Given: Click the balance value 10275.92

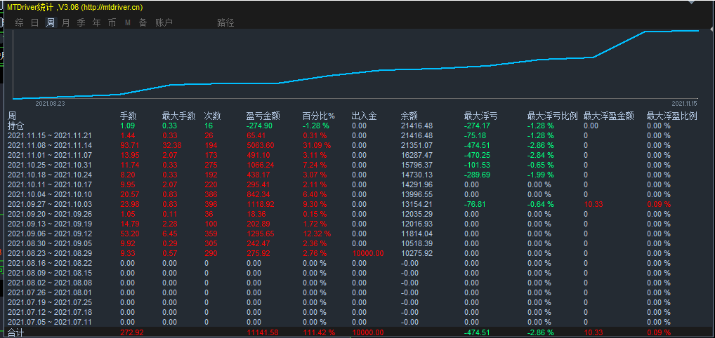Looking at the screenshot, I should pyautogui.click(x=416, y=253).
